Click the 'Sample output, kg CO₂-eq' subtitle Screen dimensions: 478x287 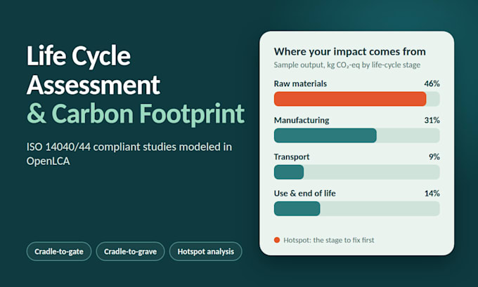347,65
